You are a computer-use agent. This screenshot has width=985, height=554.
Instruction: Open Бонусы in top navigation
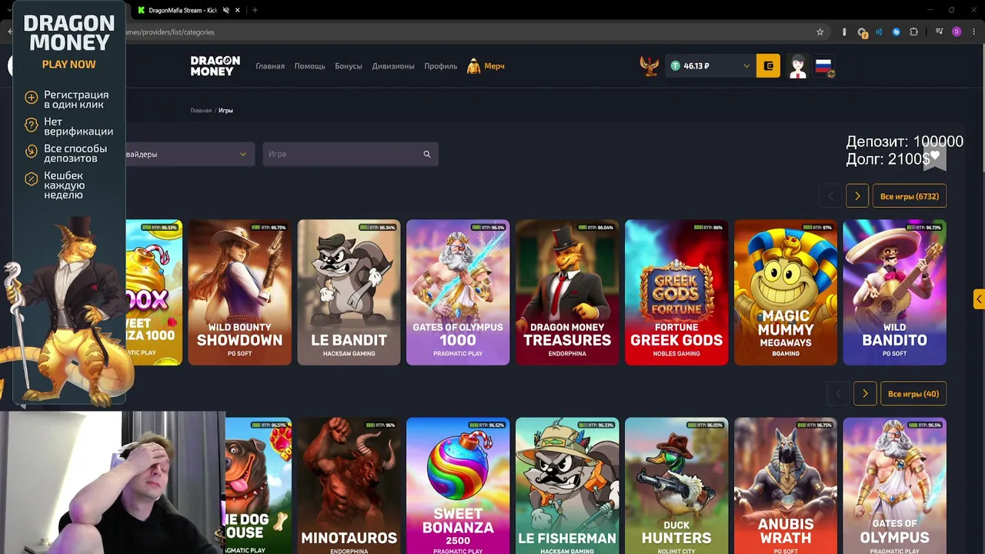(349, 66)
